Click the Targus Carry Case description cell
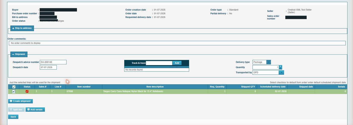 pyautogui.click(x=155, y=91)
